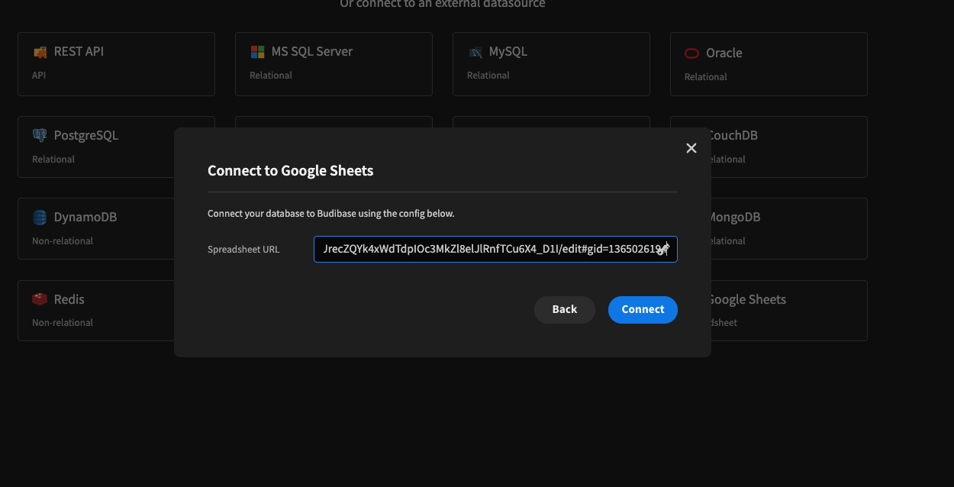Click the 'Spreadsheet URL' label
Screen dimensions: 954x487
243,249
